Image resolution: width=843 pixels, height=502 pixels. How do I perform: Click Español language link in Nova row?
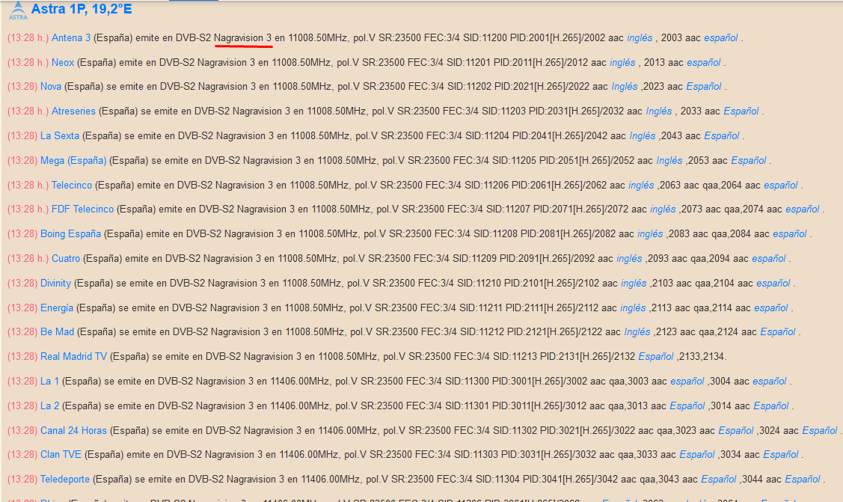[704, 87]
